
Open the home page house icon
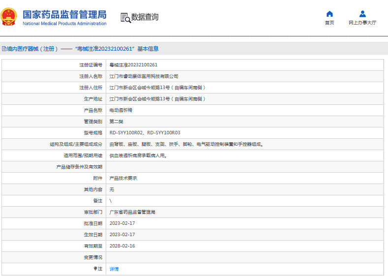click(x=329, y=14)
